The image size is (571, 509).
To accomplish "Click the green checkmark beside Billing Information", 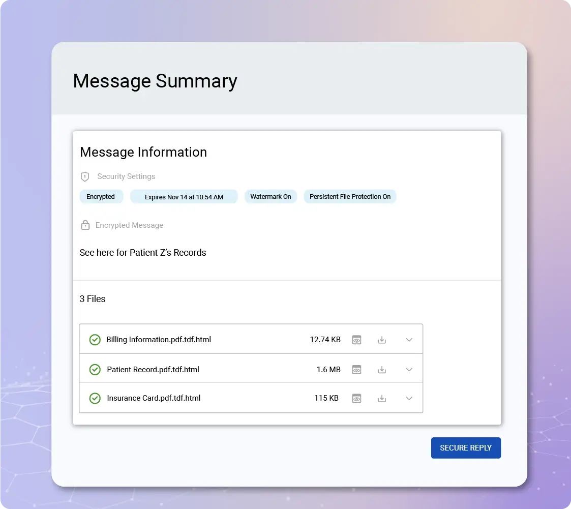I will point(95,339).
